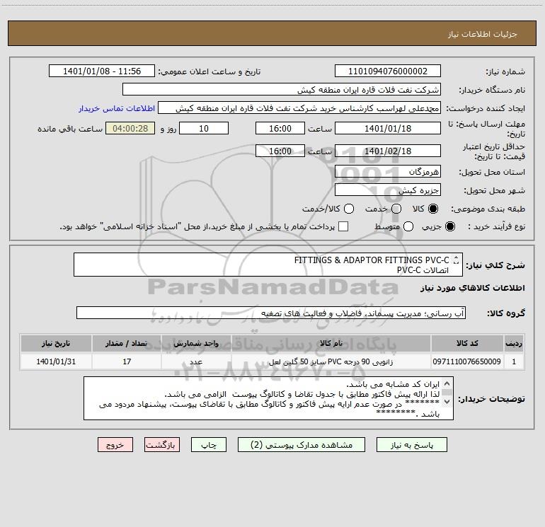The width and height of the screenshot is (545, 527).
Task: Click the page header 'جزئیات اطلاعات نیاز'
Action: 482,34
